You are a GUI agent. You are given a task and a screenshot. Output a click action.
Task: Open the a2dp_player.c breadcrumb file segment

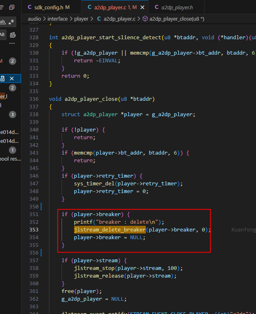point(119,19)
